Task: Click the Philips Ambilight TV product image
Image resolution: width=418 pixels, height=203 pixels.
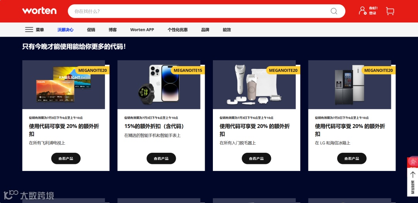Action: point(63,85)
